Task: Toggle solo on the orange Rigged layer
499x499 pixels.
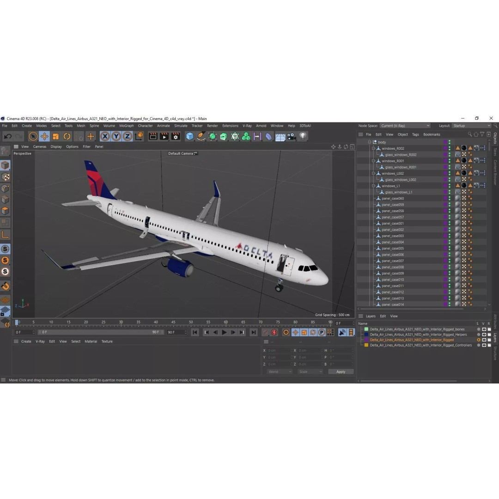Action: tap(478, 340)
